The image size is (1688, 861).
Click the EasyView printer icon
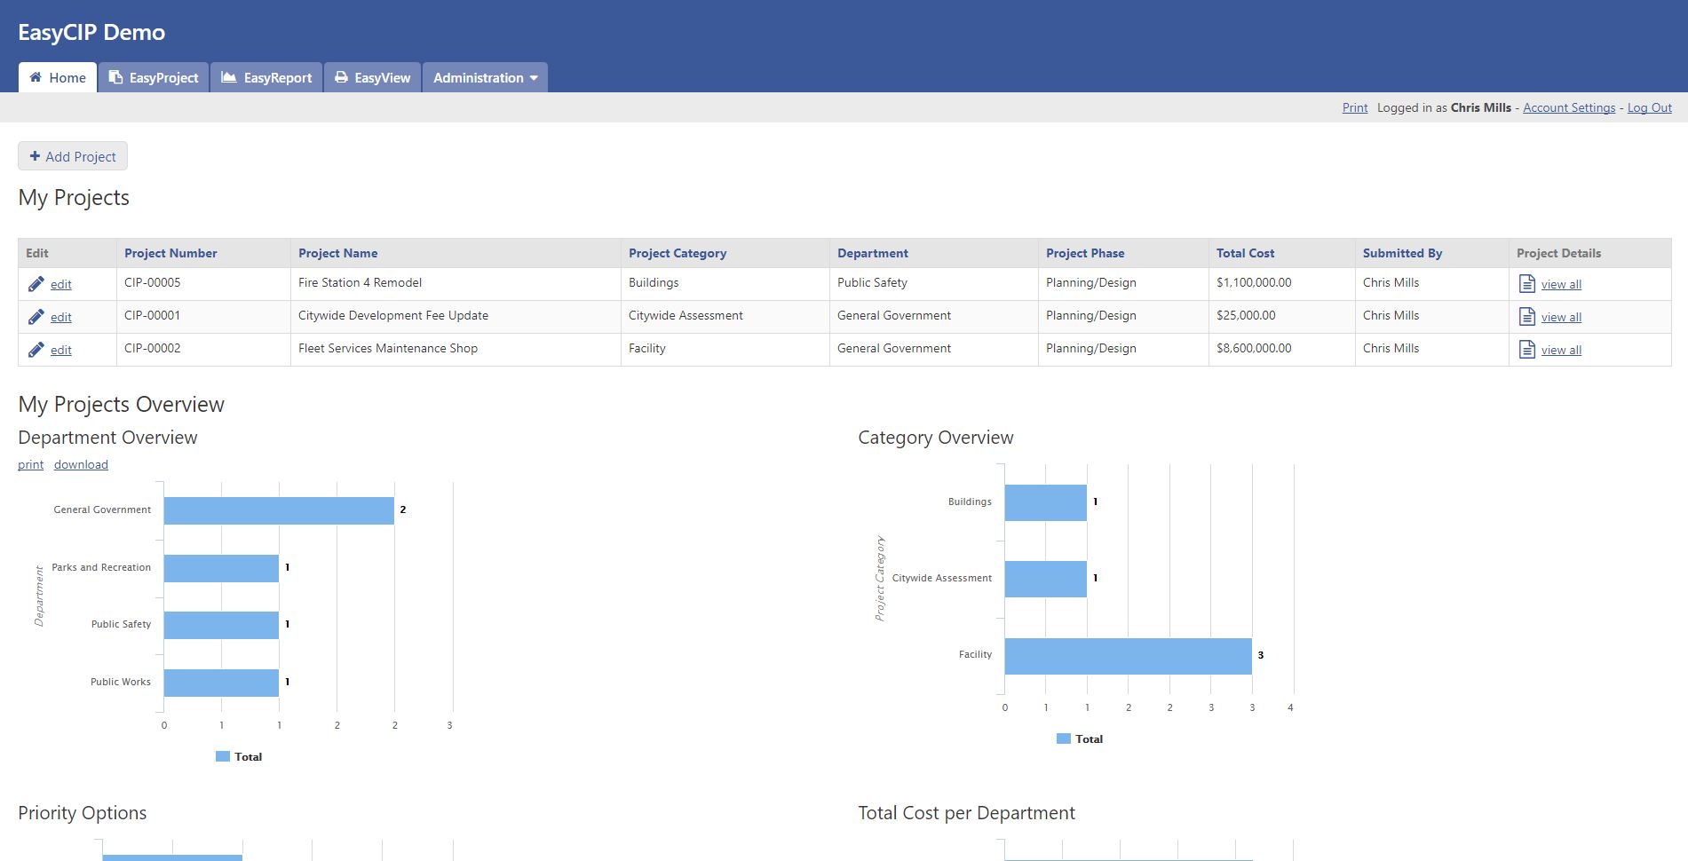point(341,77)
